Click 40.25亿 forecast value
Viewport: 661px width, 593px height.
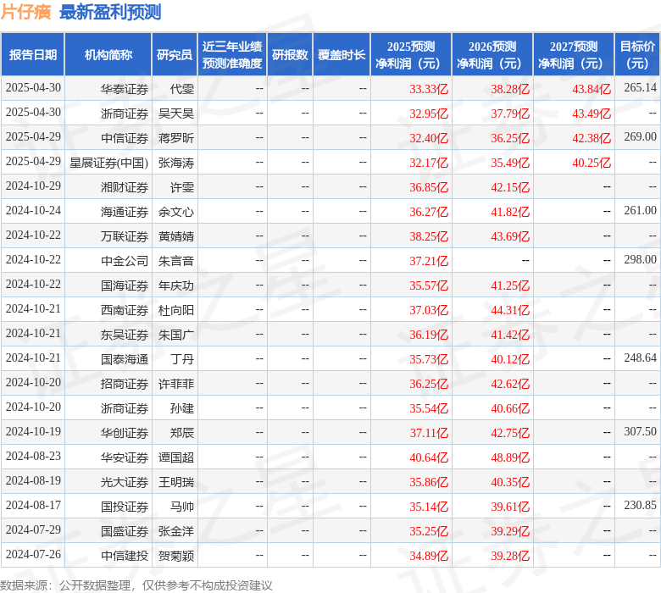click(592, 163)
